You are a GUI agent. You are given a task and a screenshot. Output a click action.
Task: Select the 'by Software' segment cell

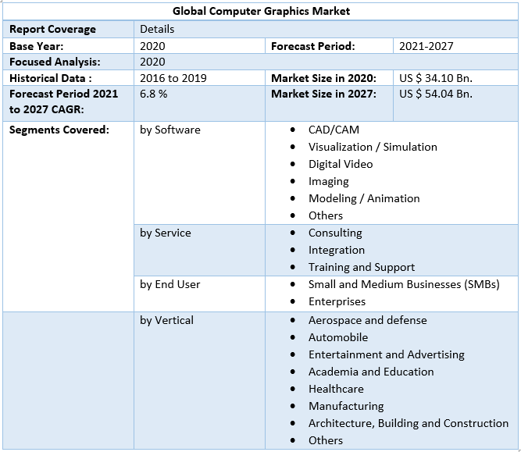coord(170,130)
